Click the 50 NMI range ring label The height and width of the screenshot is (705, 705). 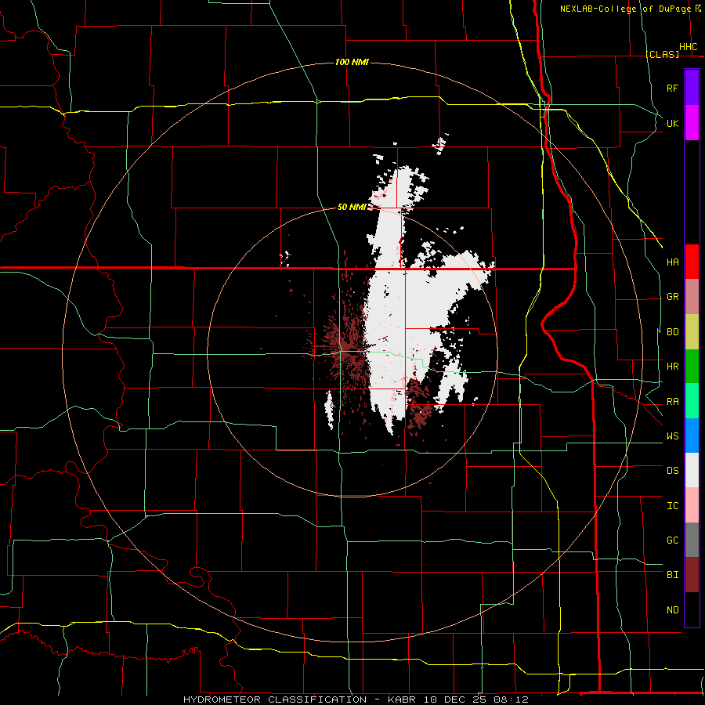click(352, 207)
